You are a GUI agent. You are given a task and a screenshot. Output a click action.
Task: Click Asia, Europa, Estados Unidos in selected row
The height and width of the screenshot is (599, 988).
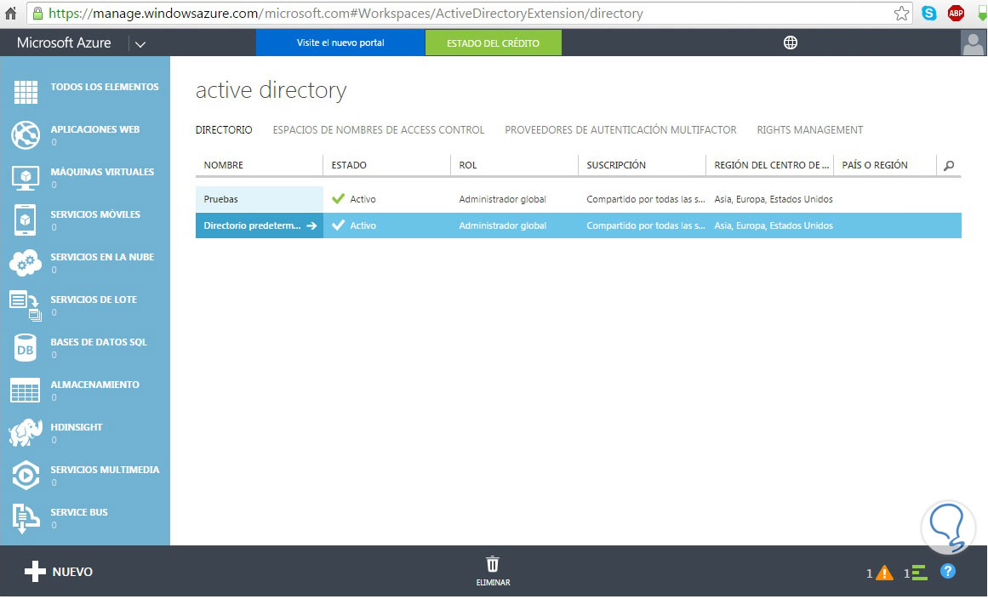774,225
